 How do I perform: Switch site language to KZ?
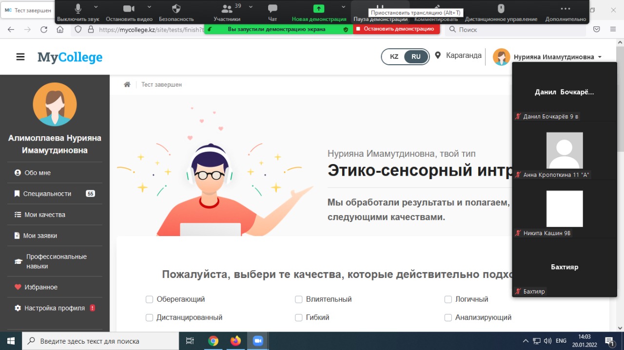(394, 56)
